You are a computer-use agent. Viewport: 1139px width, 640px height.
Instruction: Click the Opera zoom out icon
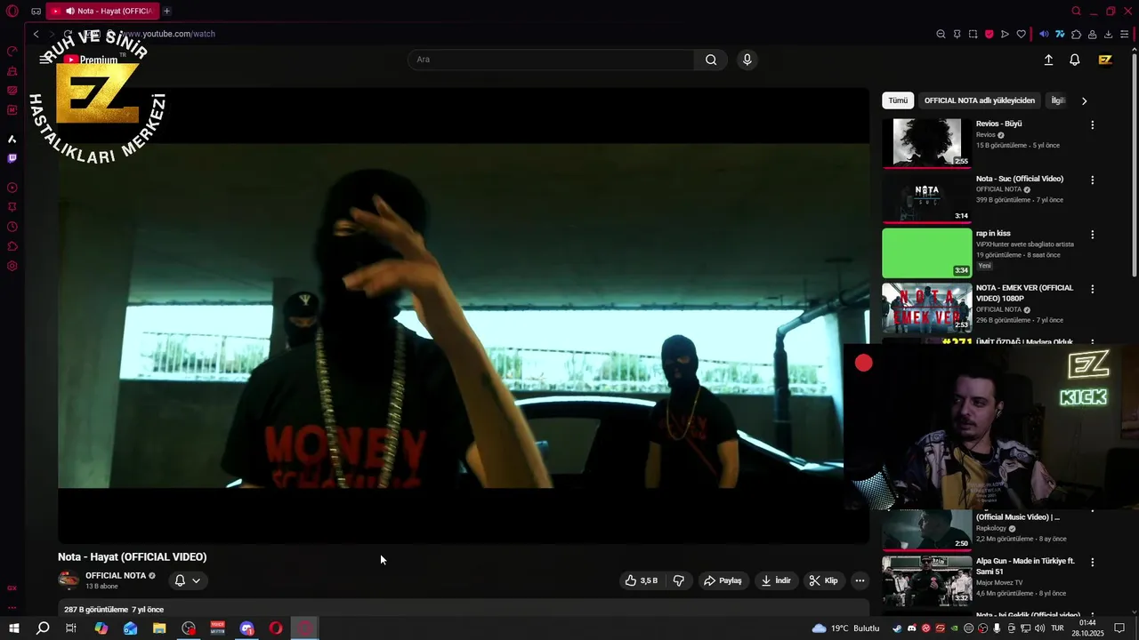pyautogui.click(x=941, y=34)
